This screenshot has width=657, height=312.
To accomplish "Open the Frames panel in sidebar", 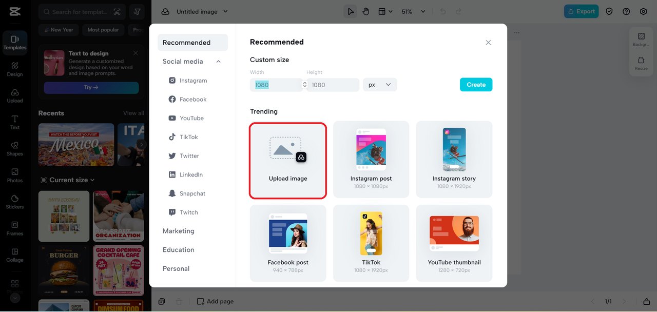I will point(15,229).
